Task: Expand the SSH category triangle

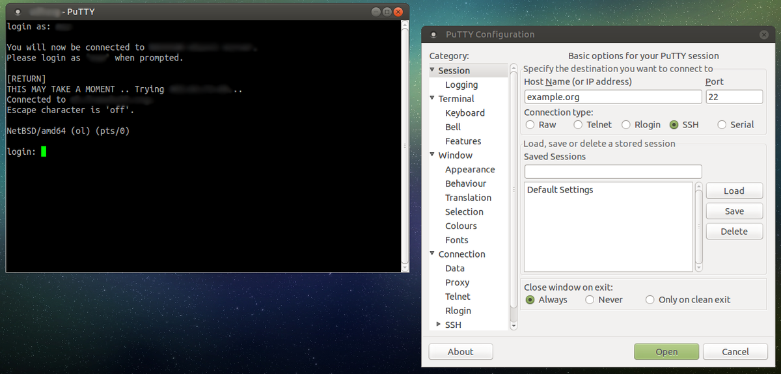Action: pos(439,324)
